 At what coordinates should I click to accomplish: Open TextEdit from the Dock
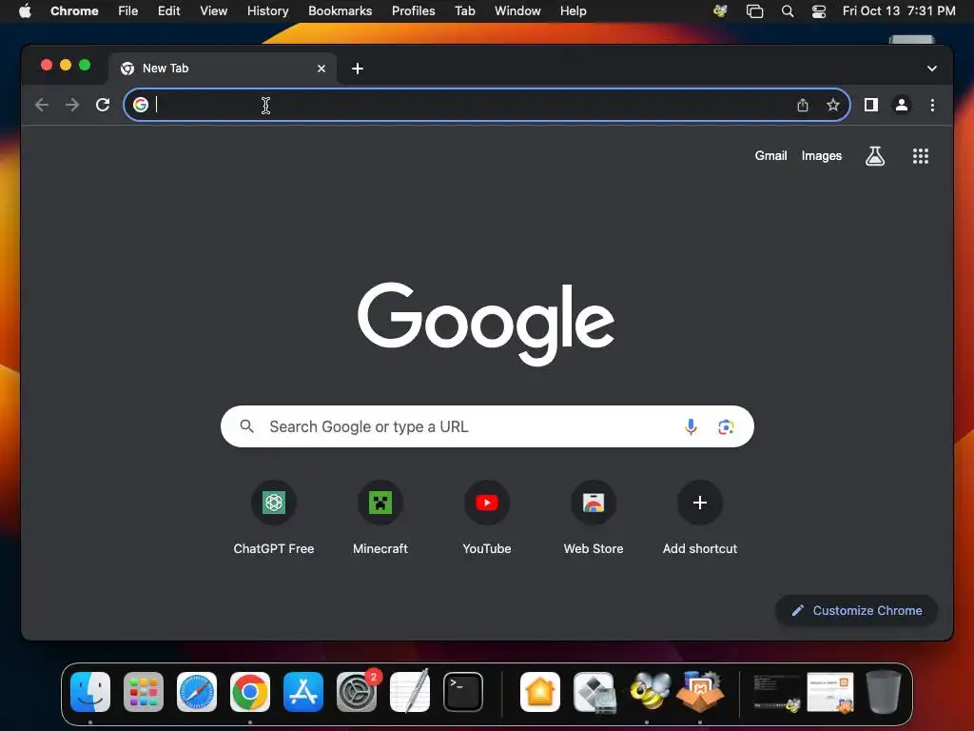tap(410, 692)
